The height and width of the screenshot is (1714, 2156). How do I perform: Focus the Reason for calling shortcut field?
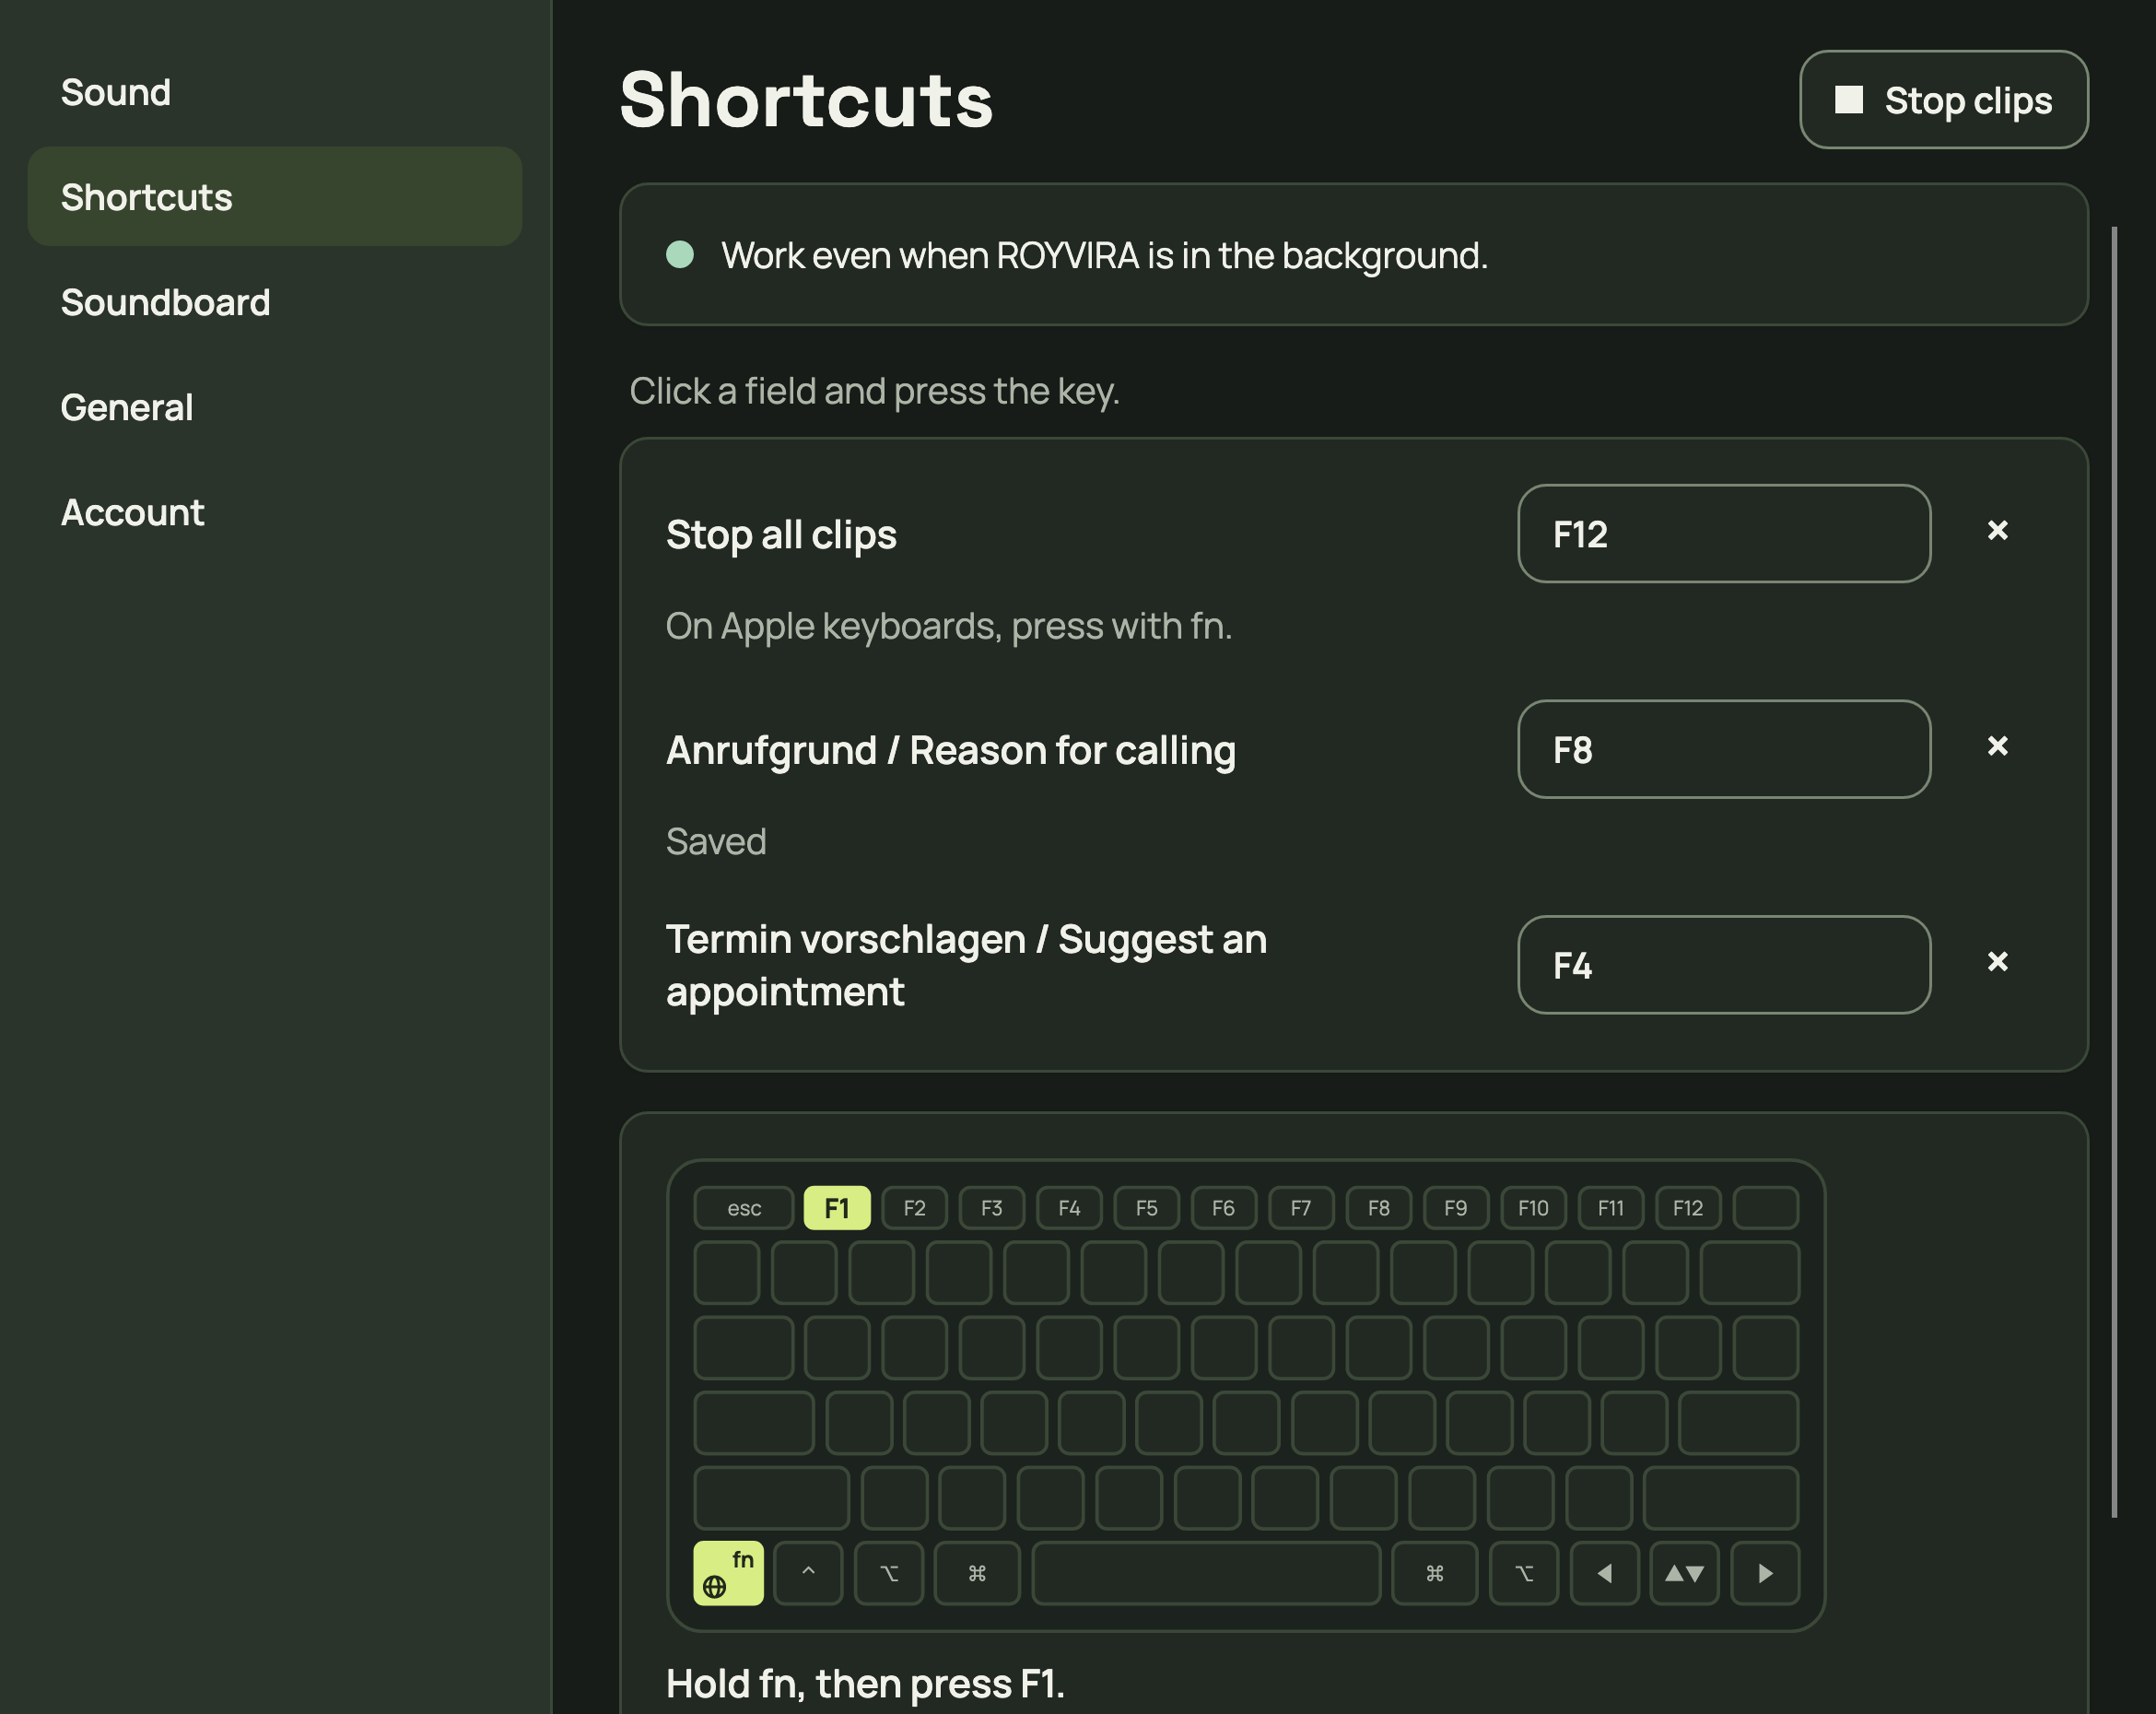point(1724,749)
